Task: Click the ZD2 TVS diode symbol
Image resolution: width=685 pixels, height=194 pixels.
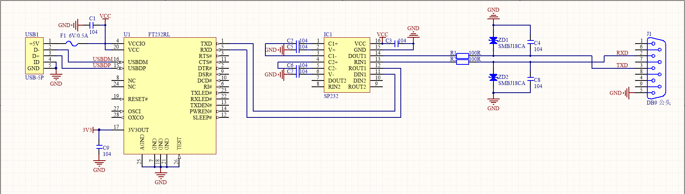Action: [493, 77]
